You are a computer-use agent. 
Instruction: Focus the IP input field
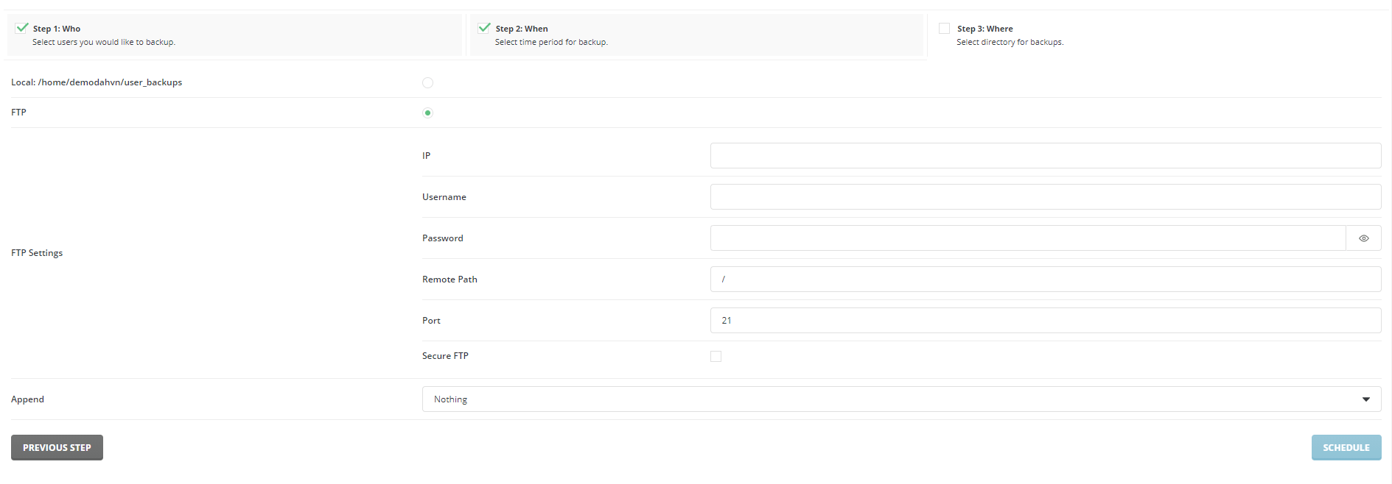(1045, 156)
